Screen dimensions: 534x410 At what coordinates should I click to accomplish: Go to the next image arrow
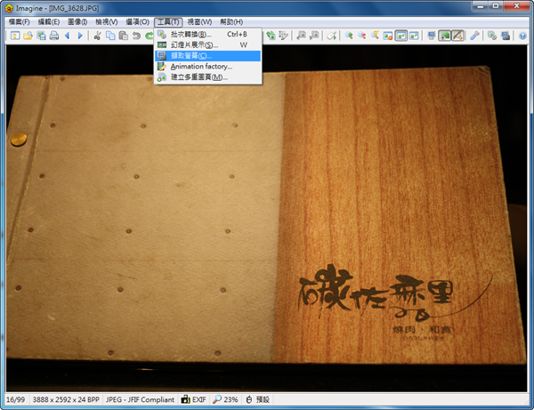pos(80,36)
